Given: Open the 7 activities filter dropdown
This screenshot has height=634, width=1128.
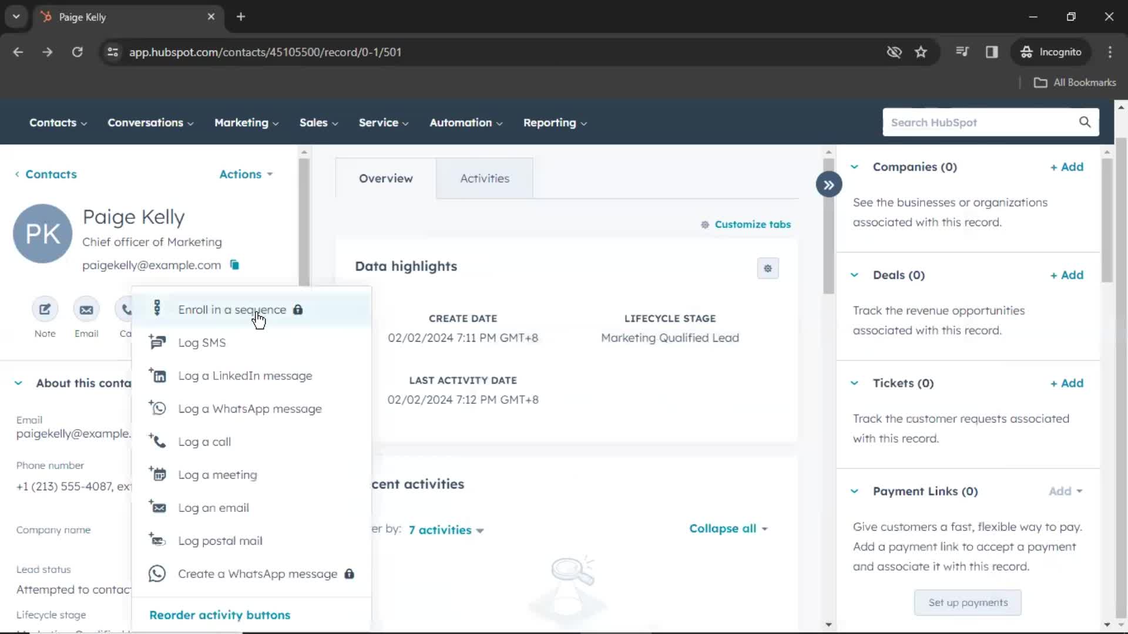Looking at the screenshot, I should (x=446, y=530).
